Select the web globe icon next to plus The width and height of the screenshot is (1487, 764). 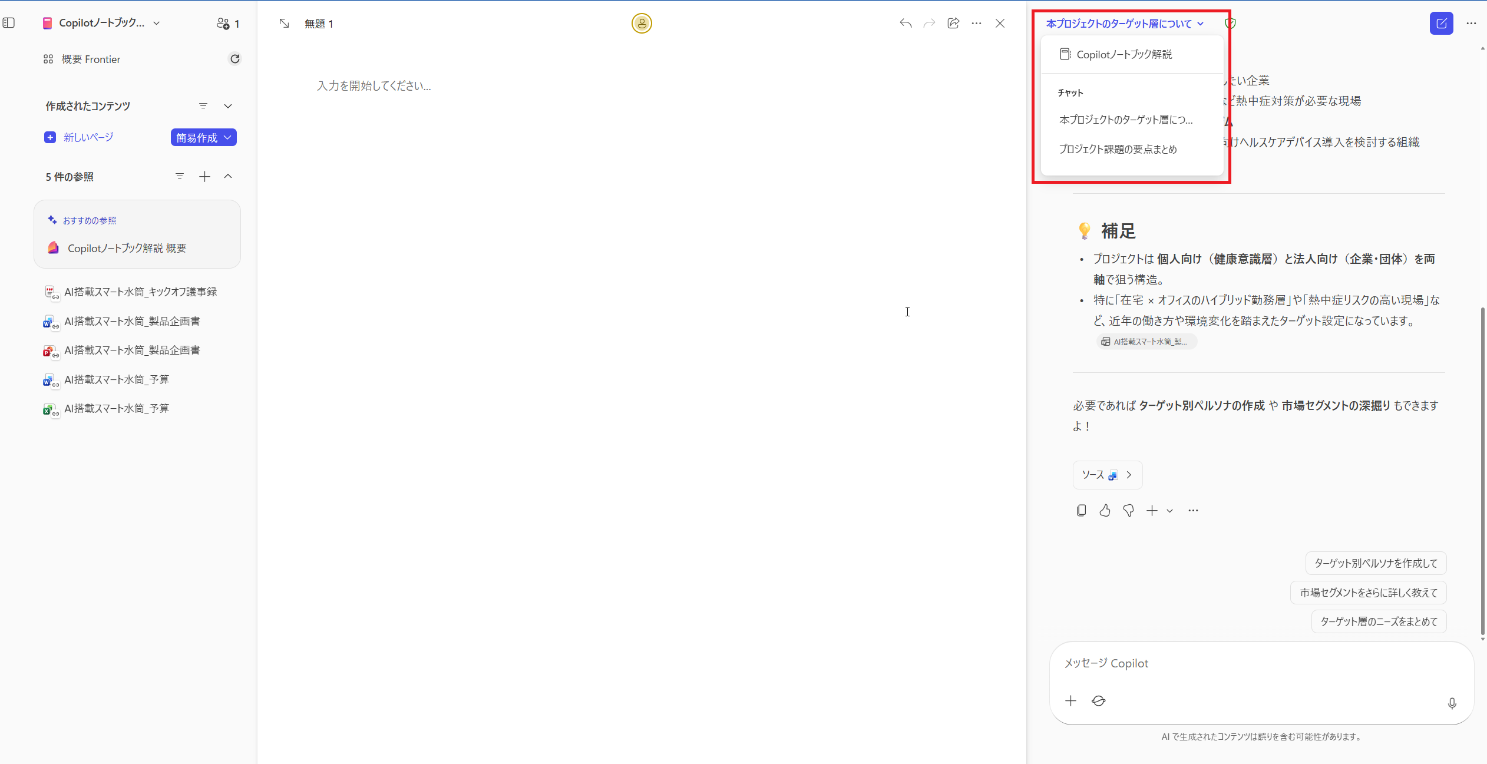1098,701
